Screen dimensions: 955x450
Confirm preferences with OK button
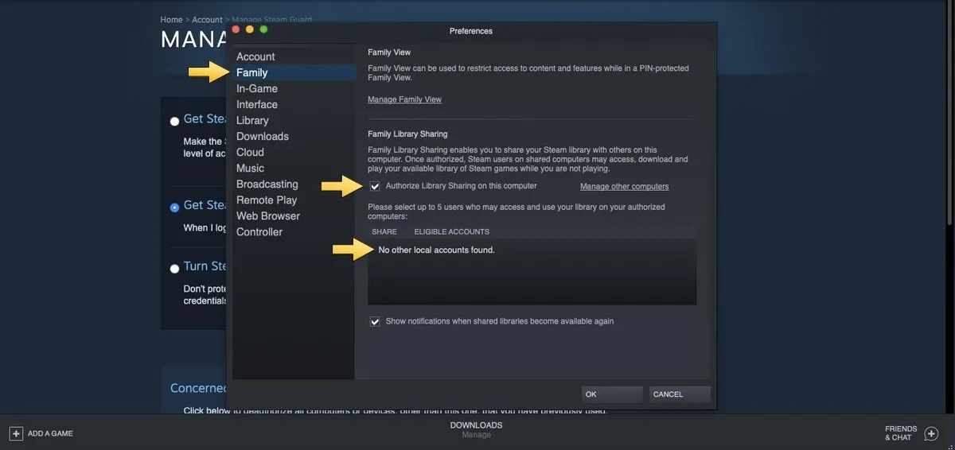(612, 394)
